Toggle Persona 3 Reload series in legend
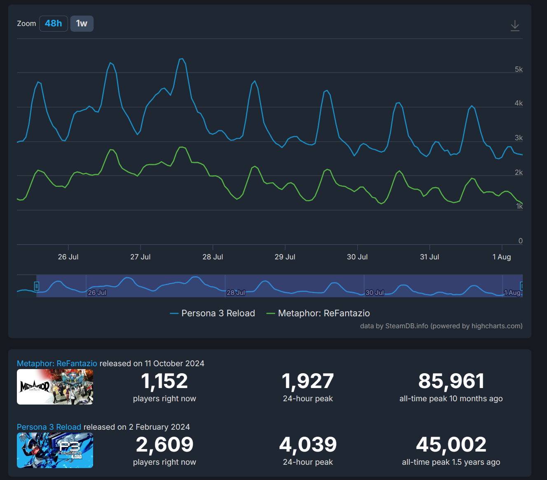The height and width of the screenshot is (480, 547). (213, 313)
